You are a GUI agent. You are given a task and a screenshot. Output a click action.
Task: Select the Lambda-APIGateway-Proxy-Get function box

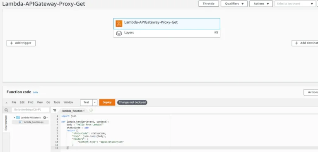167,24
